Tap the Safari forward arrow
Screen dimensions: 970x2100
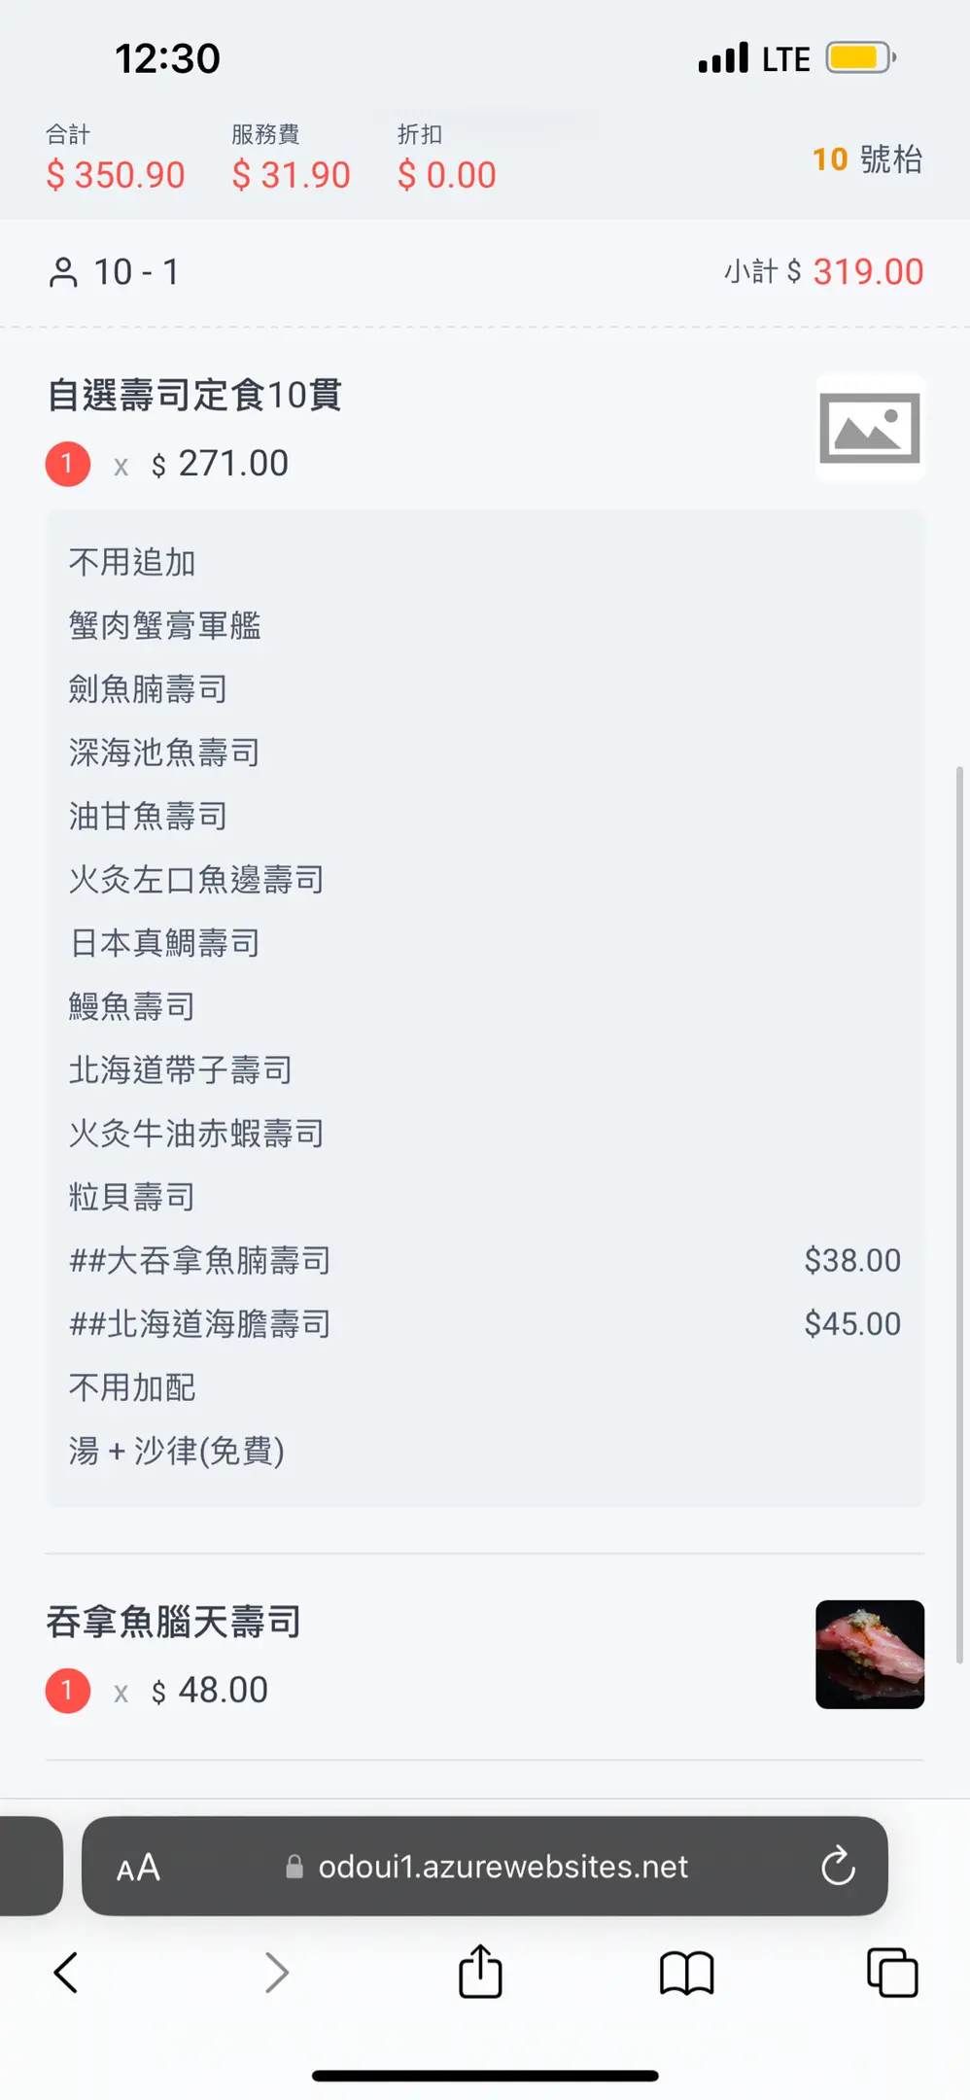tap(277, 1973)
